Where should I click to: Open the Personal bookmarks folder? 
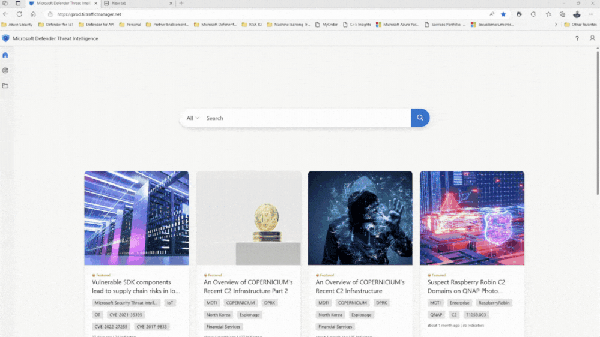[x=130, y=25]
